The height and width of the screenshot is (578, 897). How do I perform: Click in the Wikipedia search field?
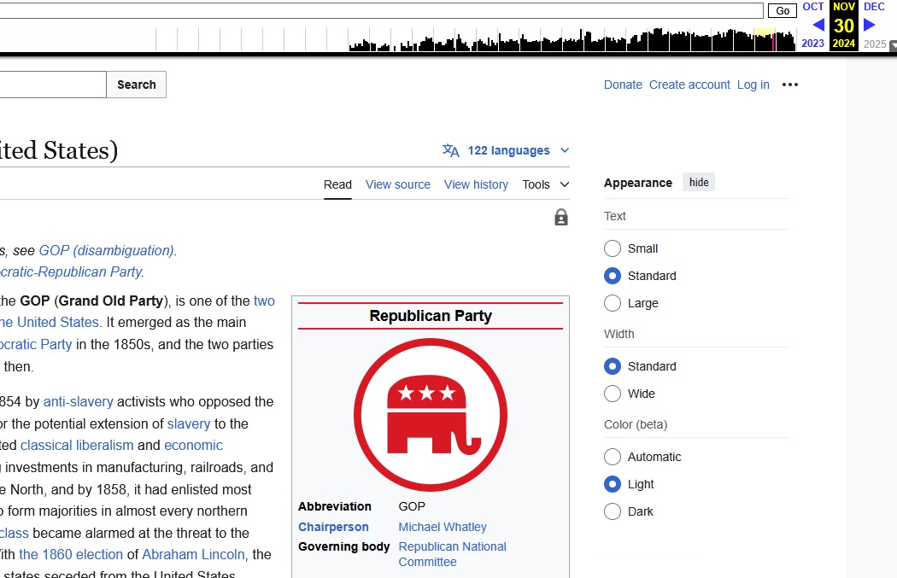pyautogui.click(x=53, y=85)
